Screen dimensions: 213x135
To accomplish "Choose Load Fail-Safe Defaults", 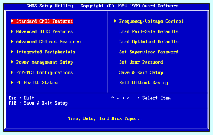I will tap(149, 31).
